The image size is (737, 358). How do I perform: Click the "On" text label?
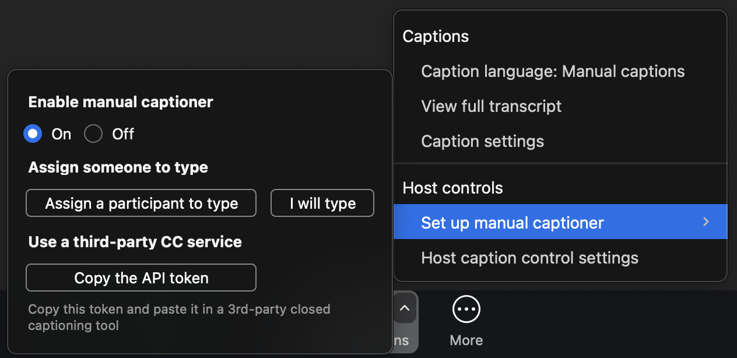tap(61, 134)
